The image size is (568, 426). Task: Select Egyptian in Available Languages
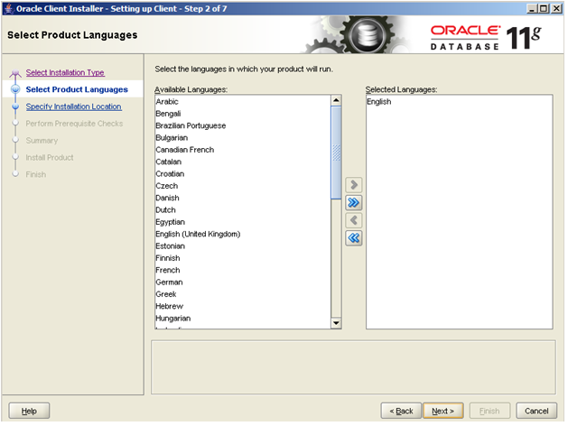click(243, 222)
